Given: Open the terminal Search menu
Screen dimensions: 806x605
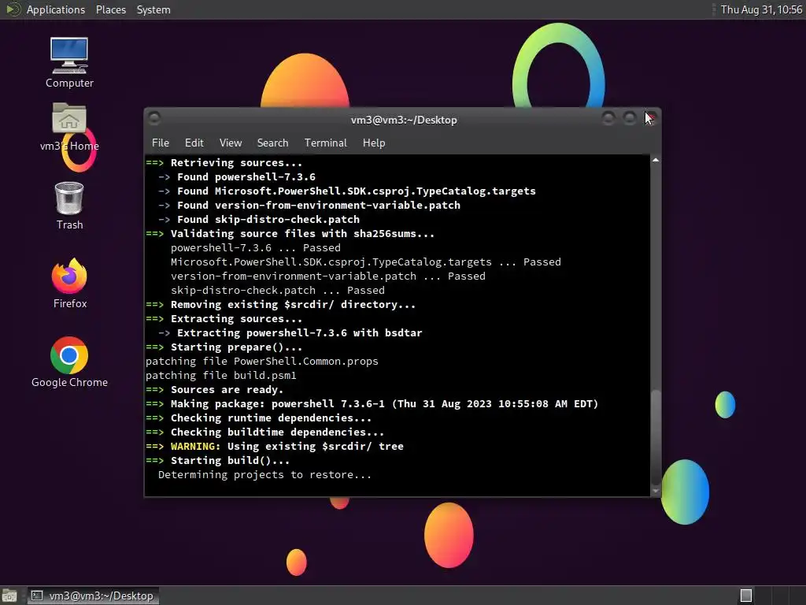Looking at the screenshot, I should (272, 143).
